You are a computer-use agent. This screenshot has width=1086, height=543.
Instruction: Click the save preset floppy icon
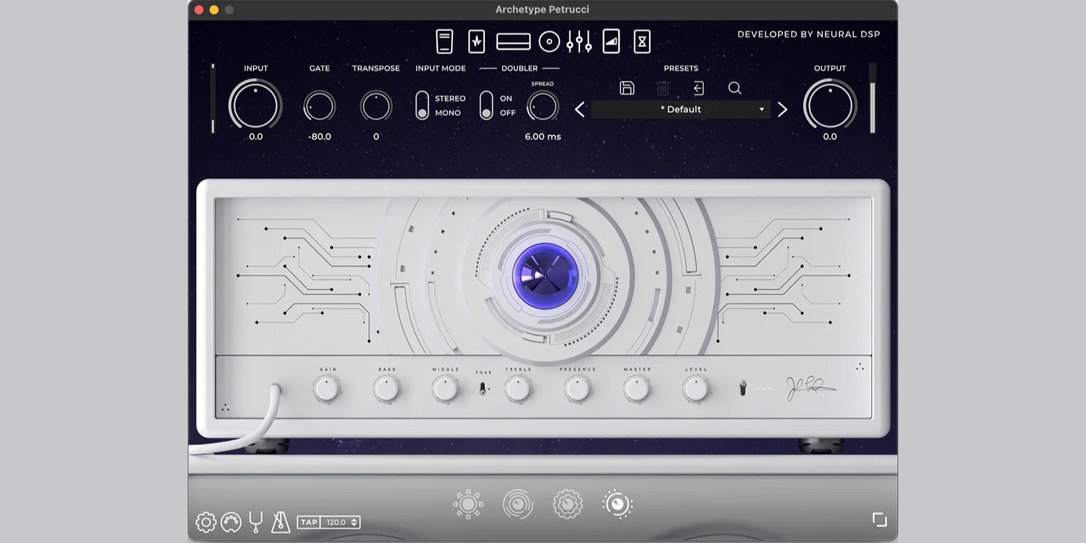627,88
